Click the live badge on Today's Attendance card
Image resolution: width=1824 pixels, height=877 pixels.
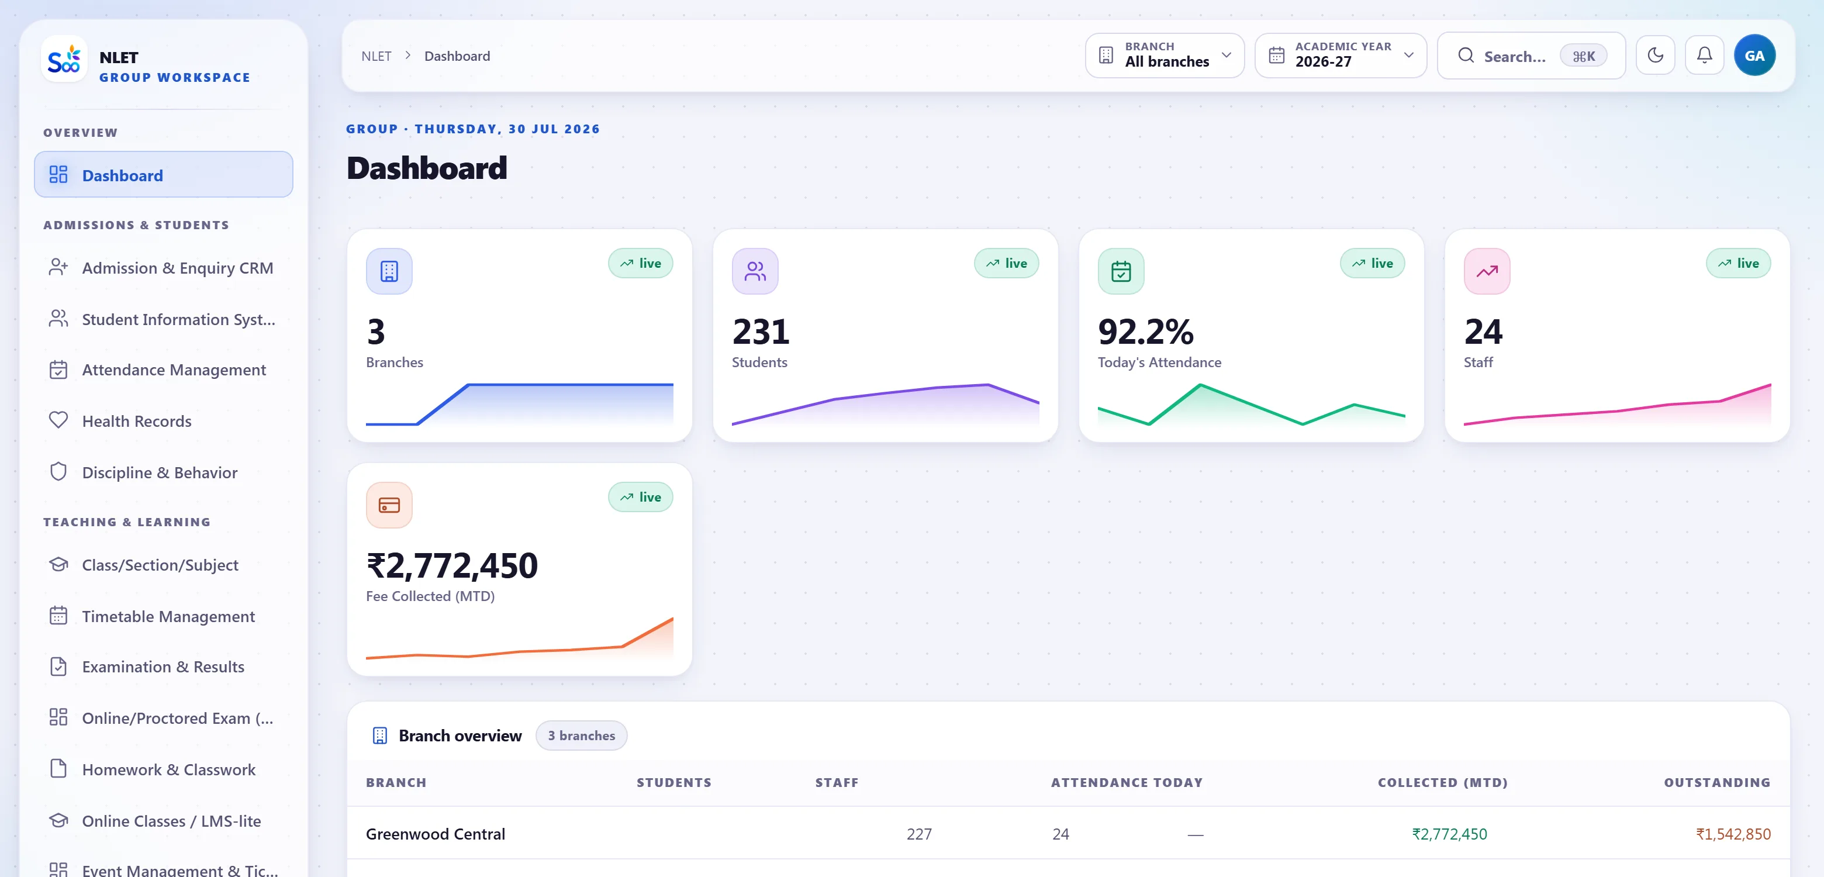pos(1372,263)
